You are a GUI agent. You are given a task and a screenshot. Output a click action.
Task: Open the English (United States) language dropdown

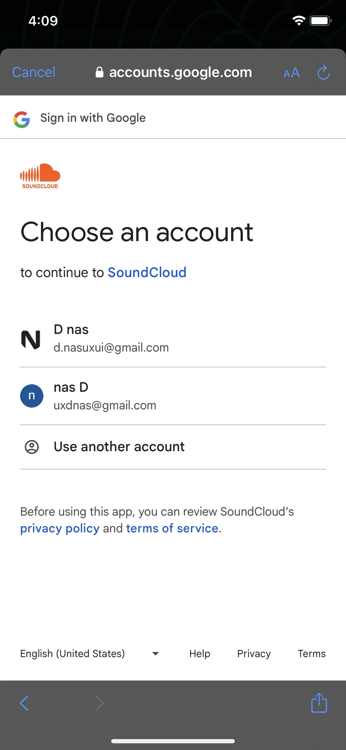coord(89,654)
